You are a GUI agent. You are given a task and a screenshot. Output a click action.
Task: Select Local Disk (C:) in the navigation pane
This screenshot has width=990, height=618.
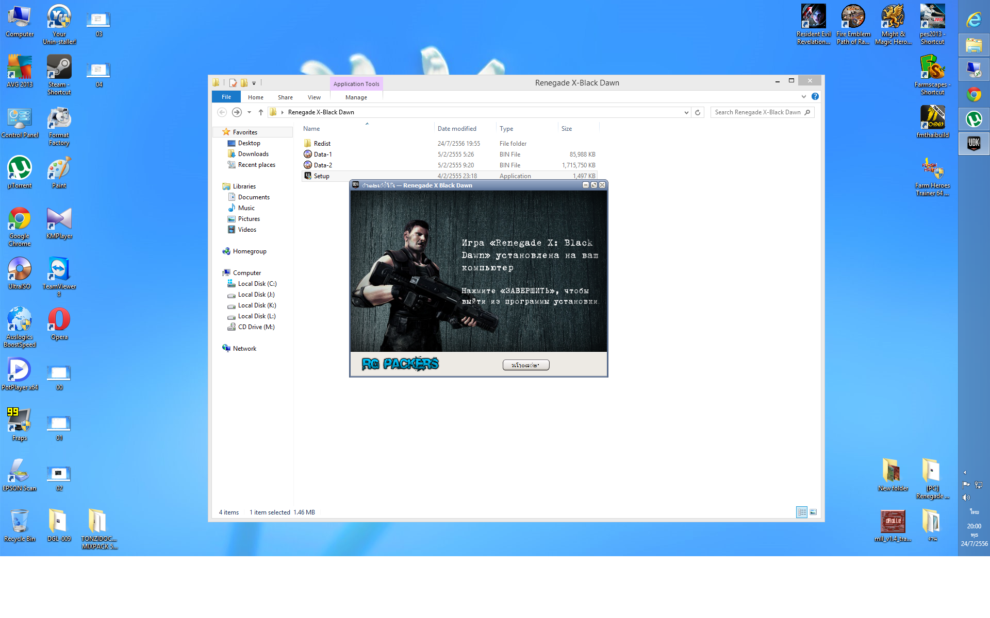pyautogui.click(x=257, y=284)
